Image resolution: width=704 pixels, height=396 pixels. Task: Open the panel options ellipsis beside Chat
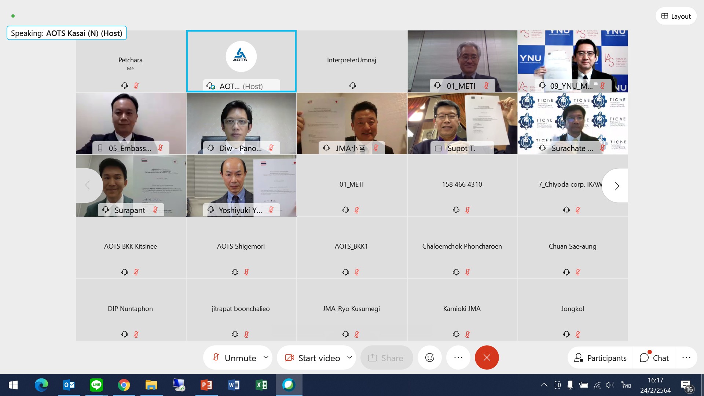coord(686,358)
